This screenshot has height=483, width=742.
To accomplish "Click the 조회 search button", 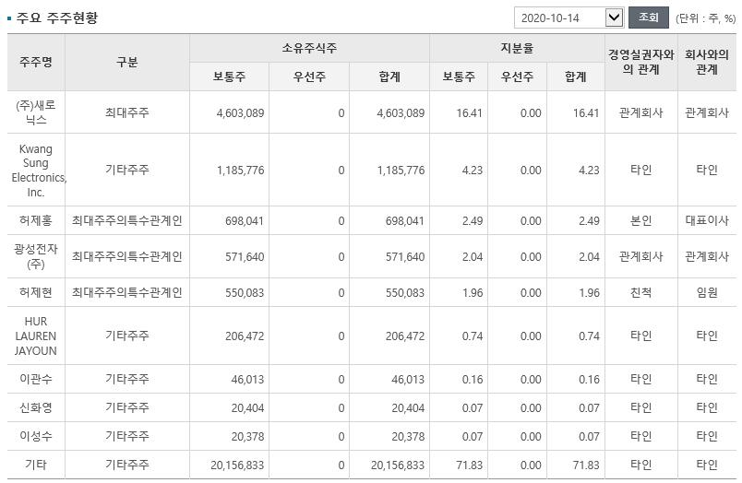I will 648,18.
